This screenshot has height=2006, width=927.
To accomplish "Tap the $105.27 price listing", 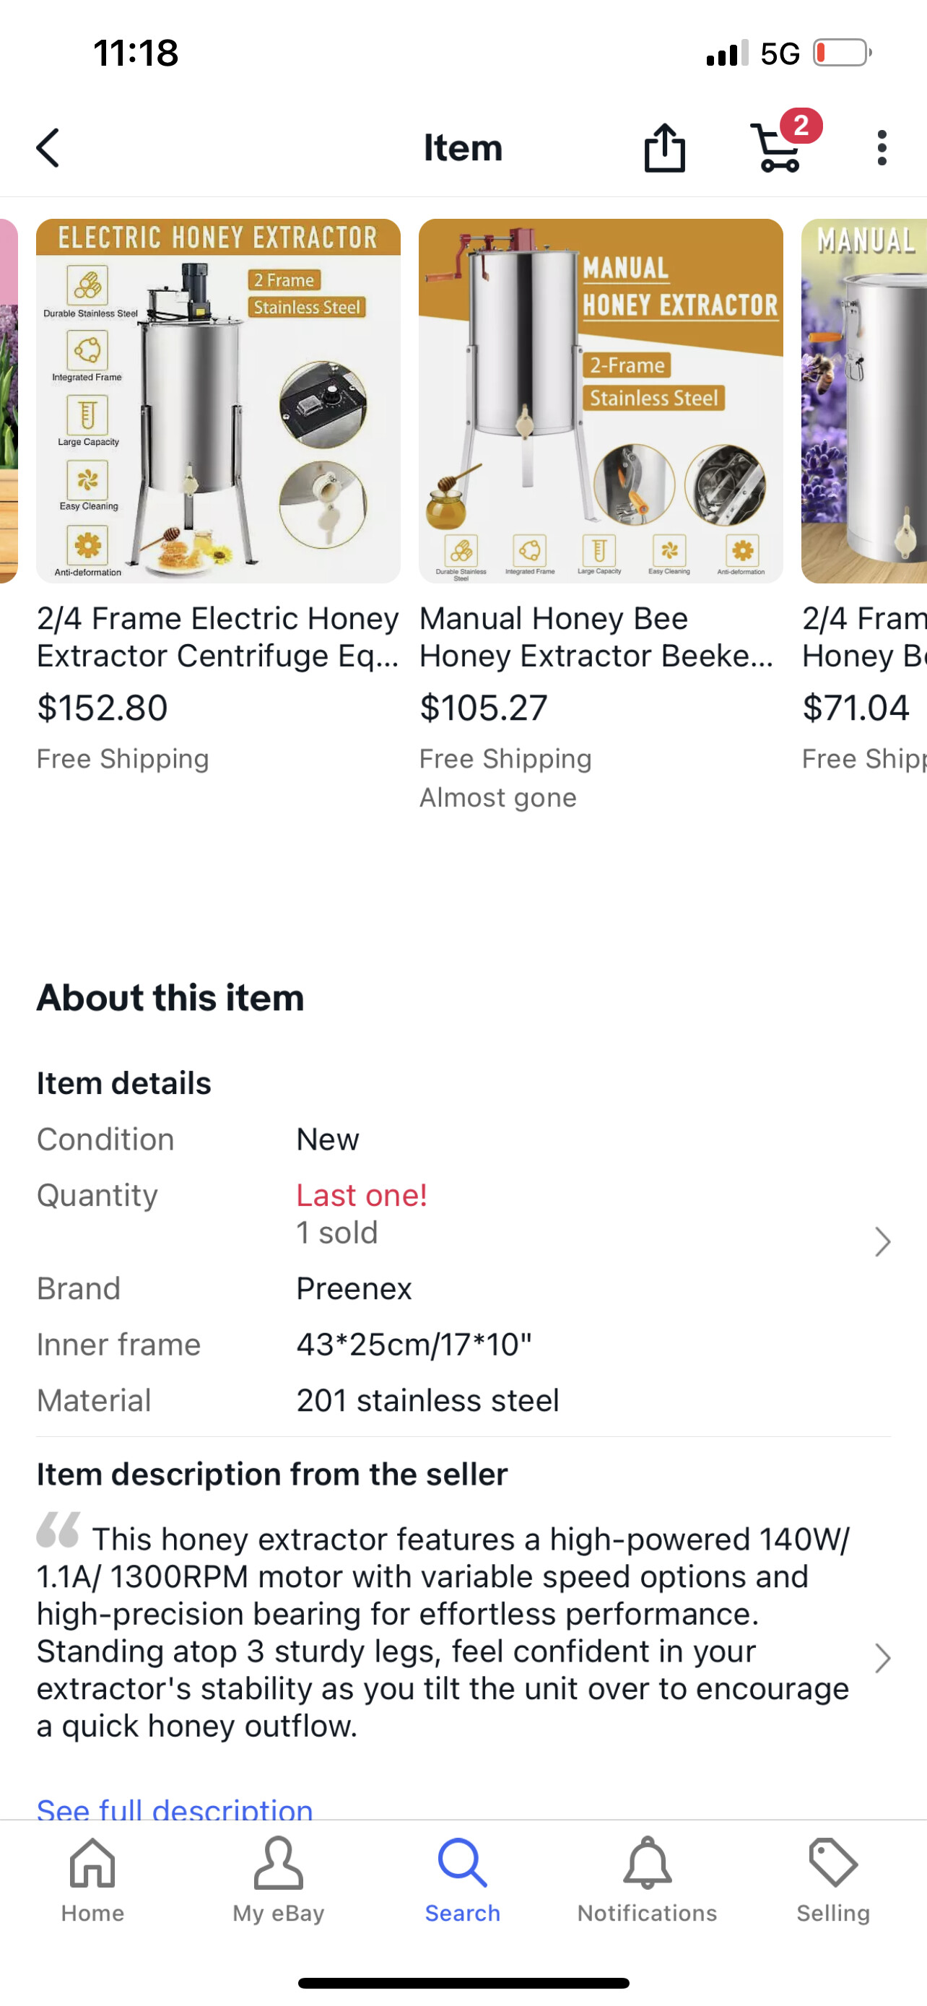I will 483,707.
